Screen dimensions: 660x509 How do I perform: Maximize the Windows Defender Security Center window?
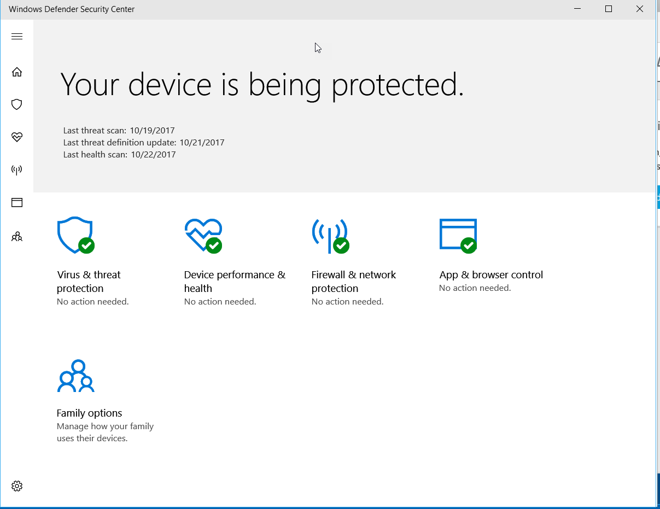tap(609, 9)
